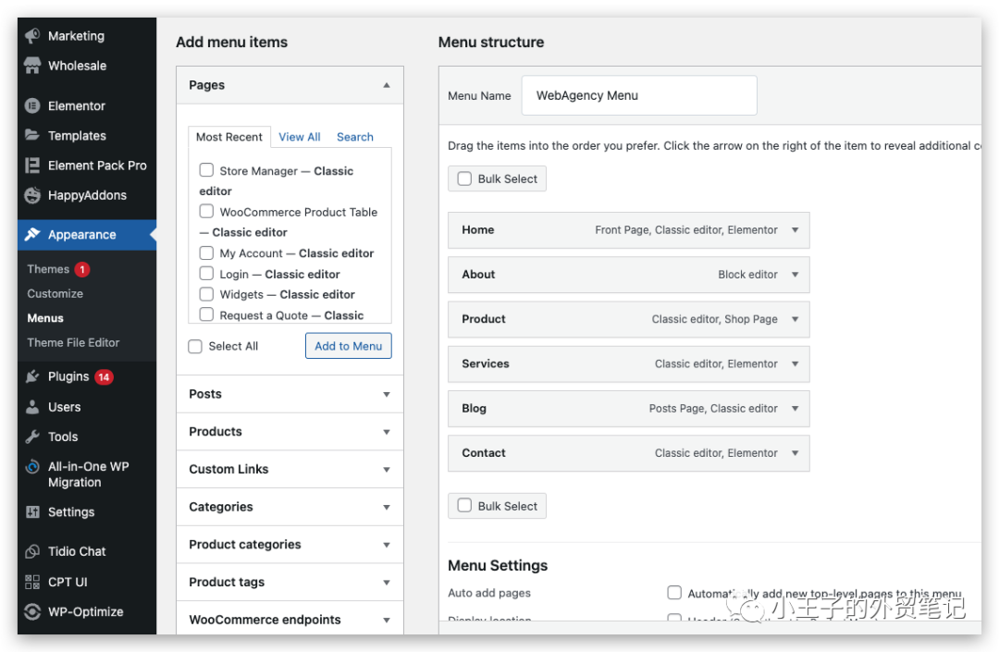
Task: Expand the Contact menu item arrow
Action: (x=795, y=453)
